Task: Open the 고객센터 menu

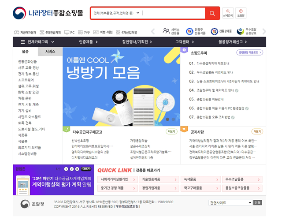Action: click(x=185, y=42)
